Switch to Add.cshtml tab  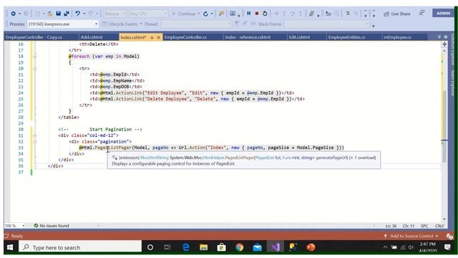point(92,37)
